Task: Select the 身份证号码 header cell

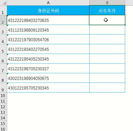Action: tap(48, 10)
